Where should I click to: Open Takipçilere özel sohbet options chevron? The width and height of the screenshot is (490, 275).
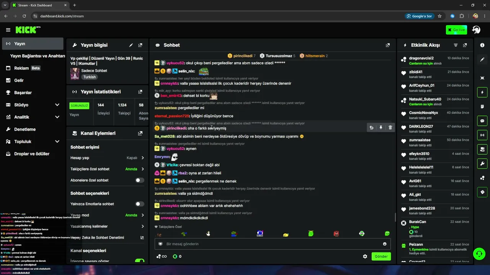coord(143,169)
